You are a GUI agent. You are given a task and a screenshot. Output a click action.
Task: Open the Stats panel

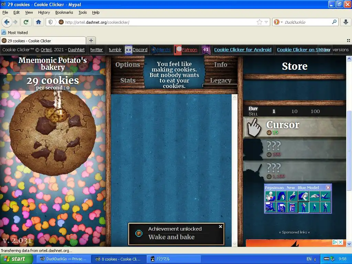coord(128,80)
